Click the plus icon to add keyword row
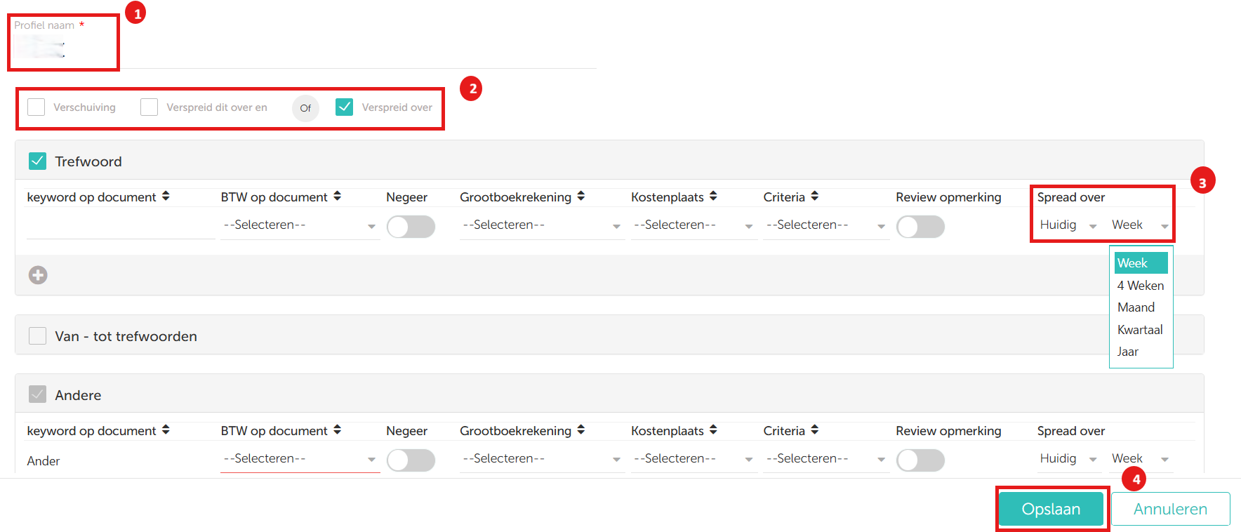 click(38, 275)
